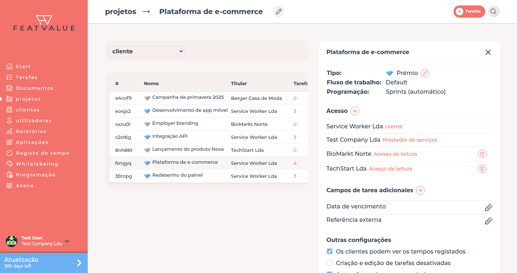Click the Test User avatar
Viewport: 517px width, 273px height.
(12, 241)
